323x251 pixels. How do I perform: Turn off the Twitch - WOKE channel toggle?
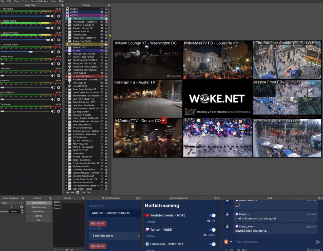213,230
